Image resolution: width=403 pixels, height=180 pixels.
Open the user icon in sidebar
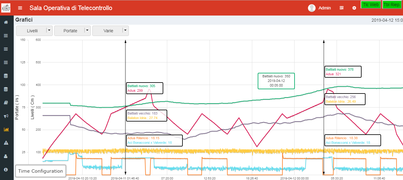[x=6, y=156]
